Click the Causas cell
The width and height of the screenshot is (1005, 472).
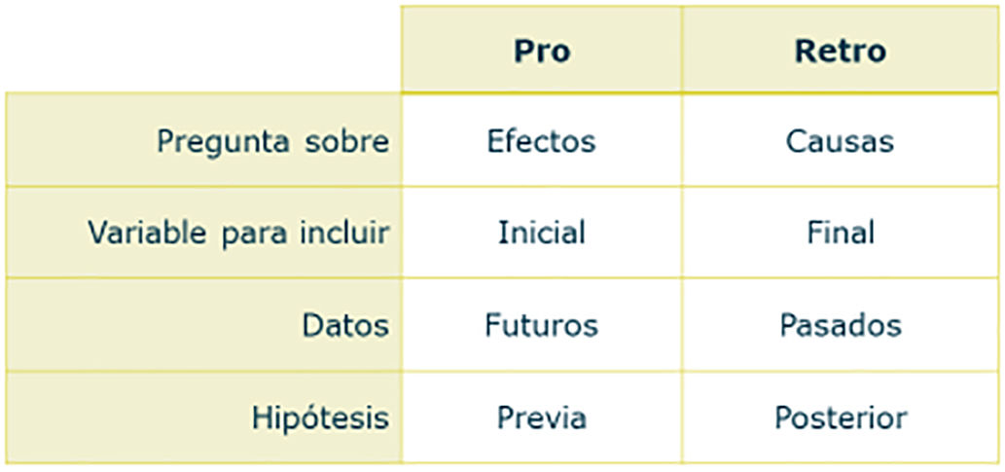[840, 142]
